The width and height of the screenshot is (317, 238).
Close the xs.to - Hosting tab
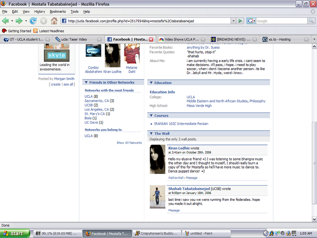pos(306,39)
